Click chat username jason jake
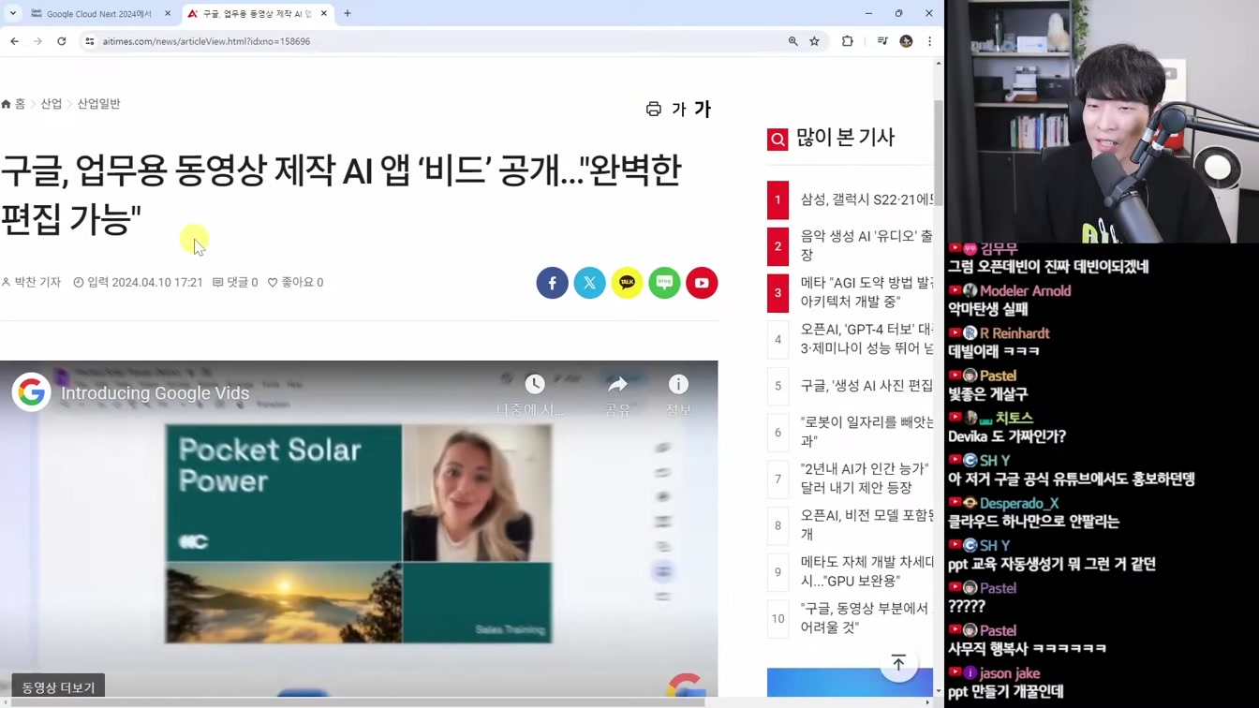 [x=1010, y=673]
